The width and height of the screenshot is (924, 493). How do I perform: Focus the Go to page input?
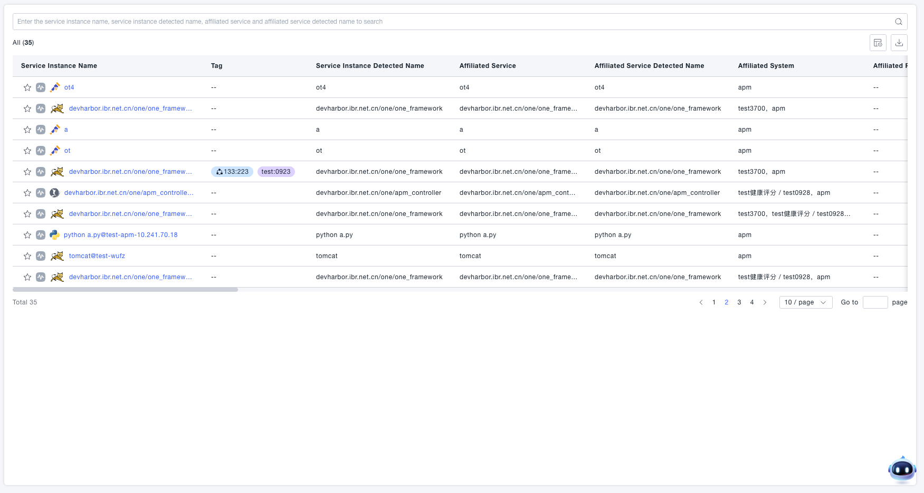point(875,302)
